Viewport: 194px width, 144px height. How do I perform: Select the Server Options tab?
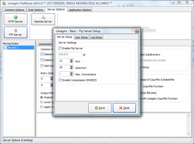point(56,9)
